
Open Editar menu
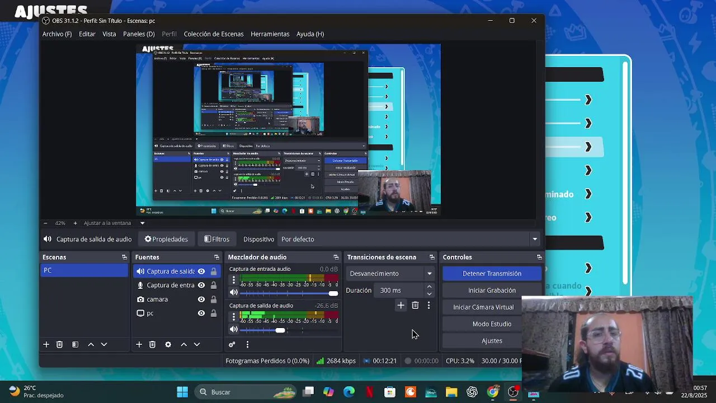[87, 34]
